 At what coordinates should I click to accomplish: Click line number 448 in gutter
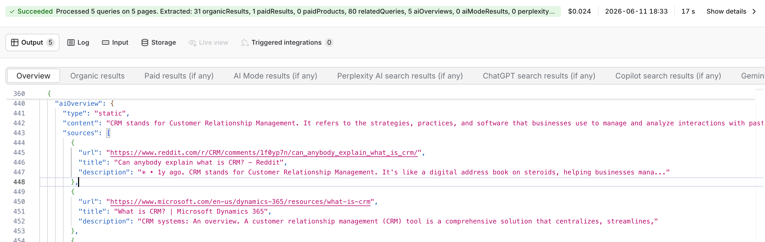point(19,182)
